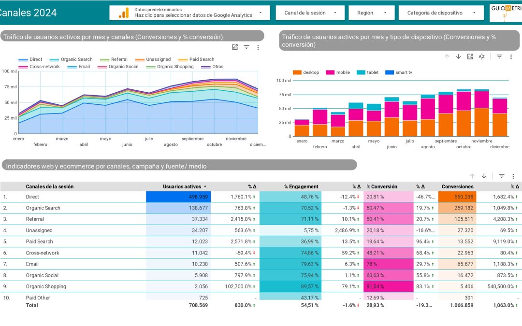Screen dimensions: 522x326
Task: Click orange Conversiones cell for Direct
Action: (x=457, y=197)
